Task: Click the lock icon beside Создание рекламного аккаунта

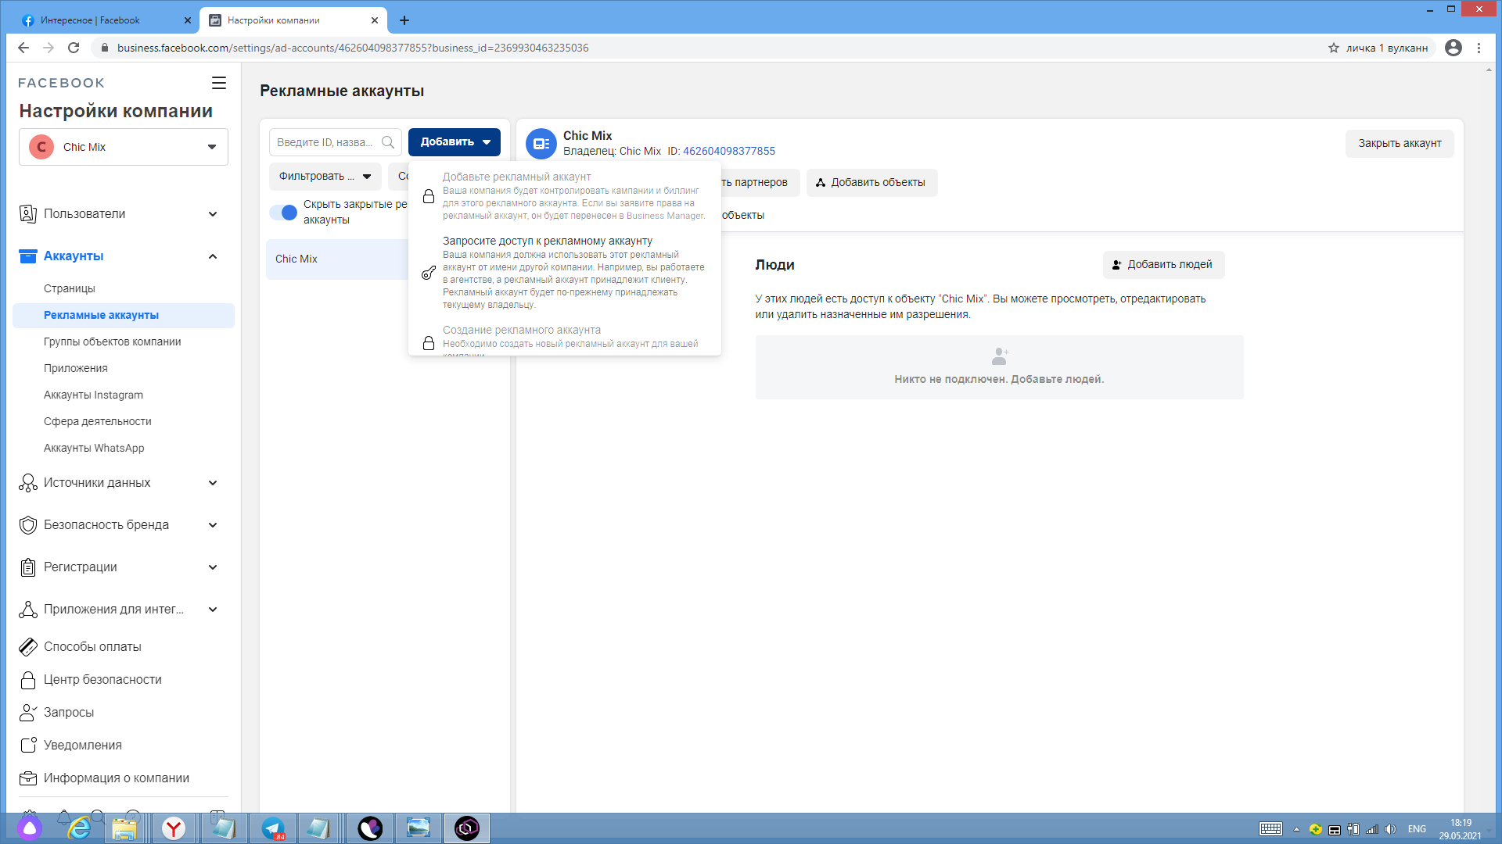Action: (429, 343)
